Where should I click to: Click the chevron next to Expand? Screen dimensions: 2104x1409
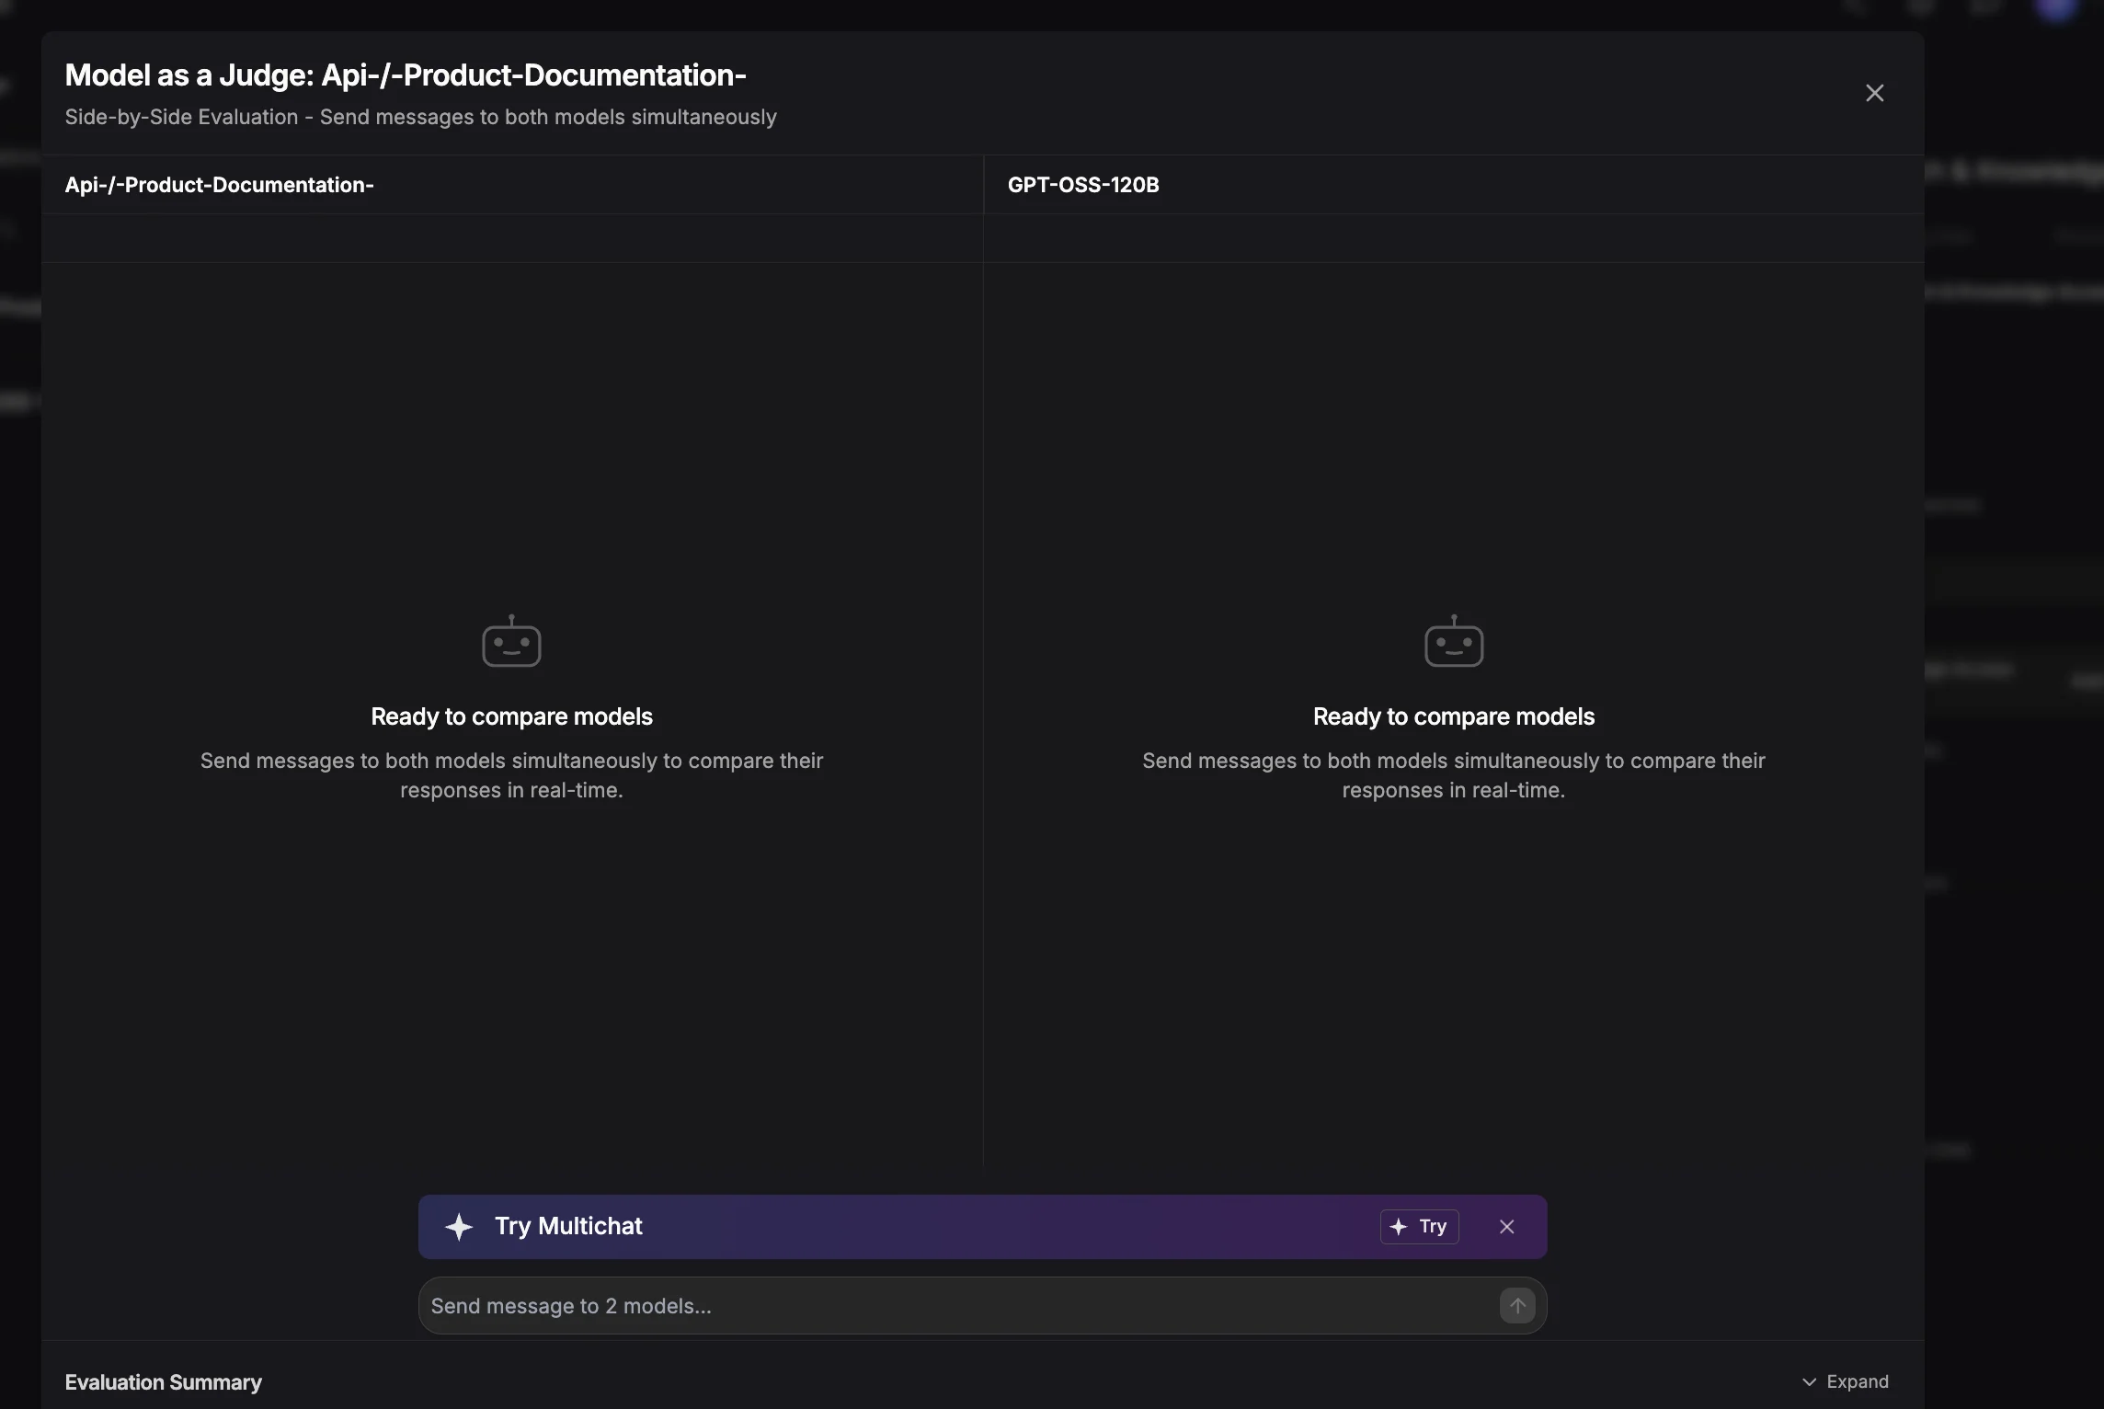[x=1809, y=1382]
